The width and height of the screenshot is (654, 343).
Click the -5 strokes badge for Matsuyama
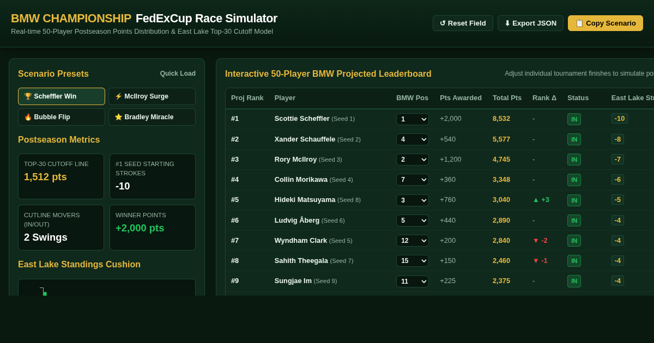(x=617, y=200)
